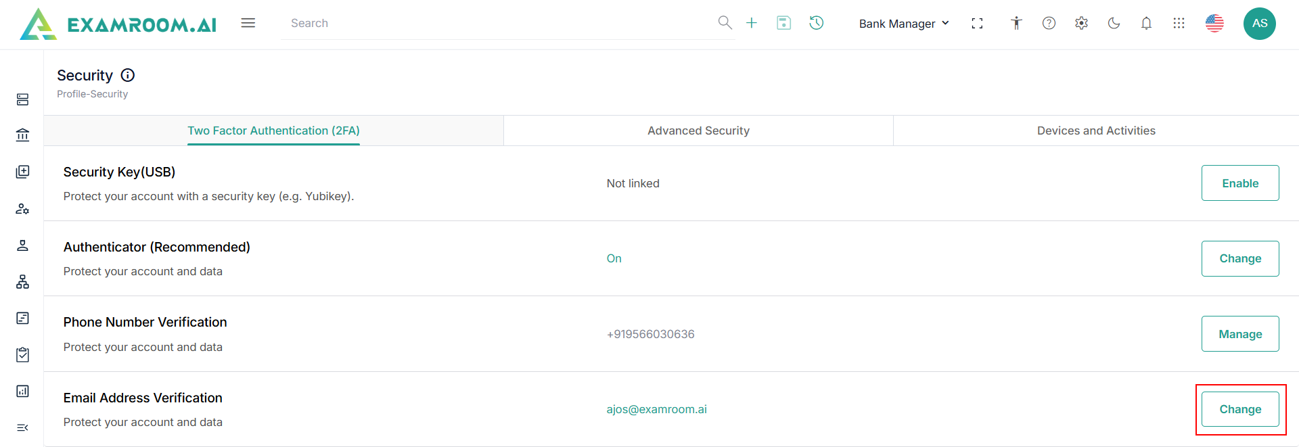Viewport: 1299px width, 447px height.
Task: Toggle dark mode moon icon
Action: click(x=1114, y=23)
